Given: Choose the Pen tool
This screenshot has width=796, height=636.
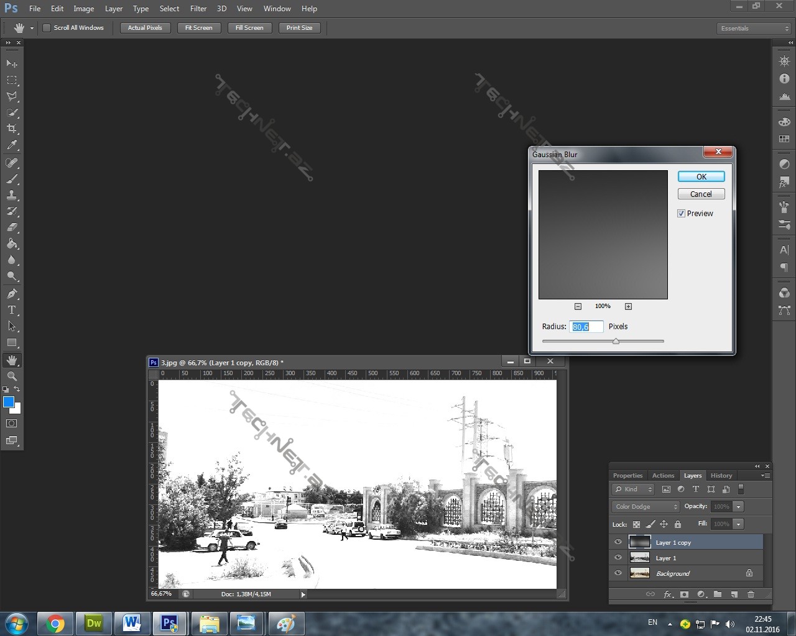Looking at the screenshot, I should tap(12, 294).
